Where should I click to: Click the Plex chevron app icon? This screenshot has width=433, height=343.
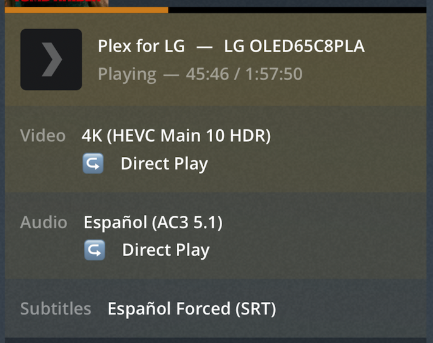click(x=51, y=59)
